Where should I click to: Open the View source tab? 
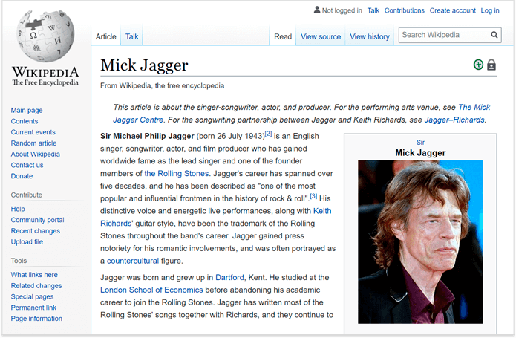321,36
